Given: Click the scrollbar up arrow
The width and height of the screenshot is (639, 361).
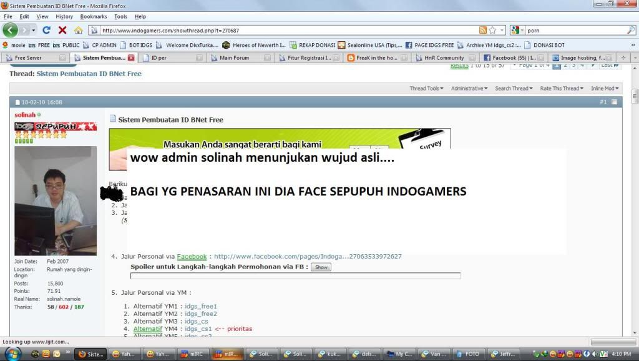Looking at the screenshot, I should (635, 68).
